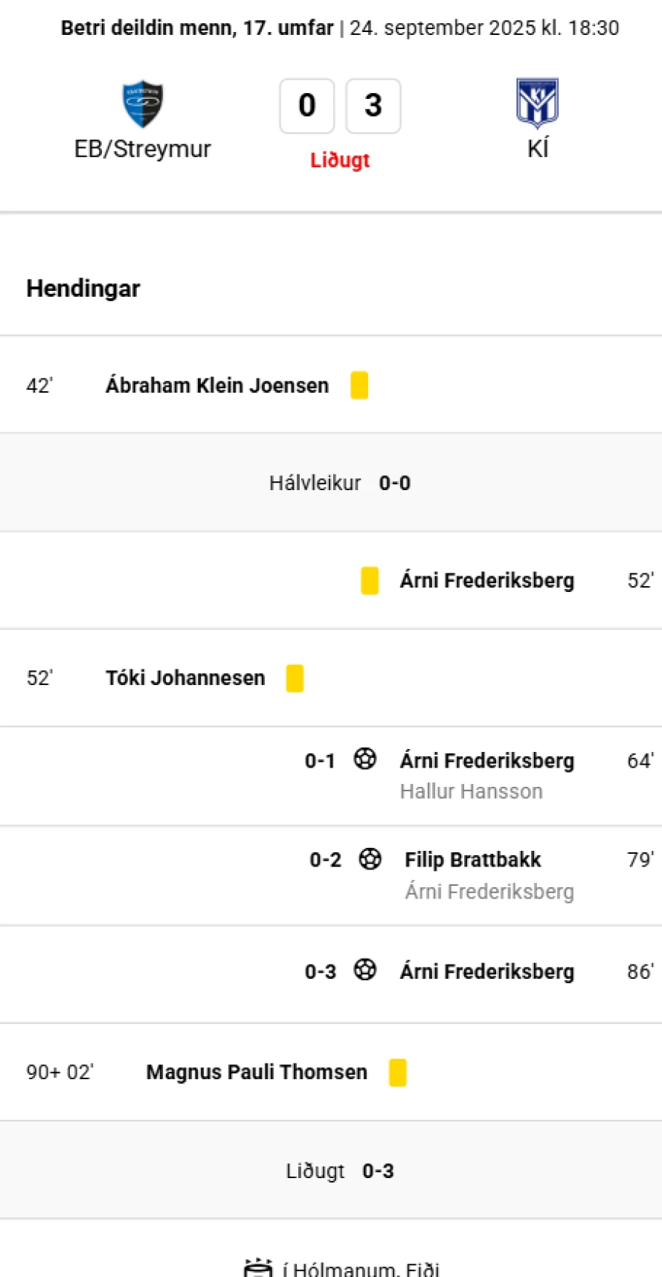Click yellow card beside Magnus Pauli Thomsen
The width and height of the screenshot is (662, 1277).
[x=398, y=1072]
